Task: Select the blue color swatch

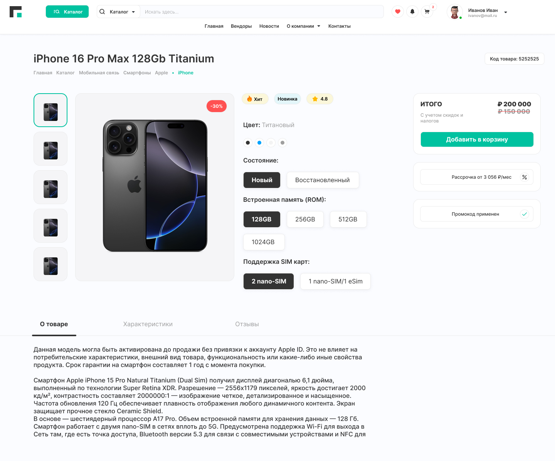Action: pyautogui.click(x=259, y=142)
